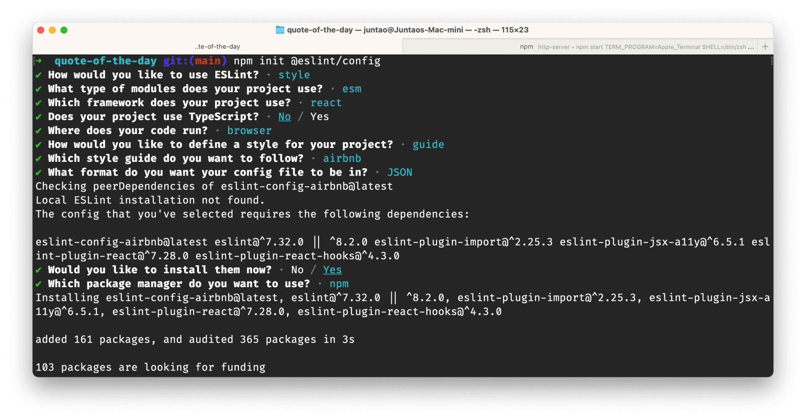Image resolution: width=806 pixels, height=420 pixels.
Task: Click checkmark beside 'Which package manager' question
Action: tap(39, 284)
